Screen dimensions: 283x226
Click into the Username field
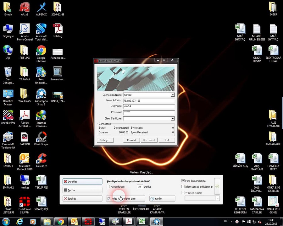(149, 106)
